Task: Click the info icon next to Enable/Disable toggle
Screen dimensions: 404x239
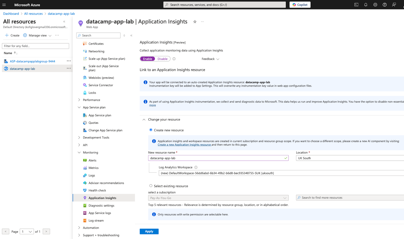Action: 174,59
